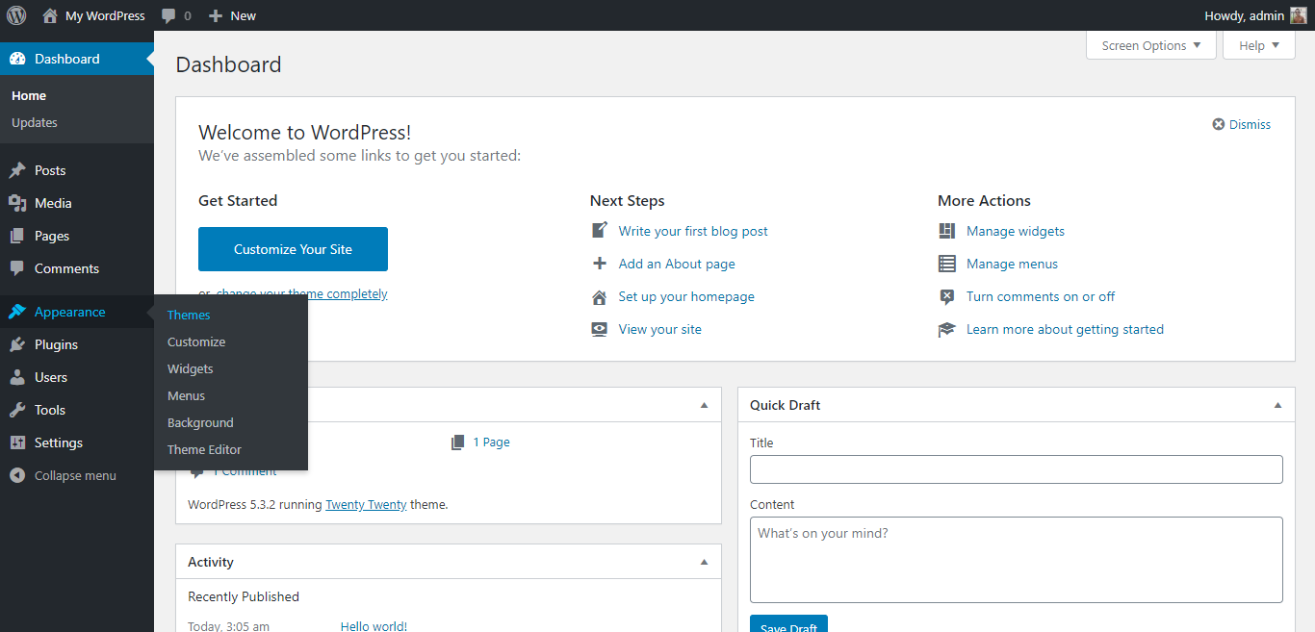Click the Users person icon
Screen dimensions: 1315x632
tap(17, 377)
